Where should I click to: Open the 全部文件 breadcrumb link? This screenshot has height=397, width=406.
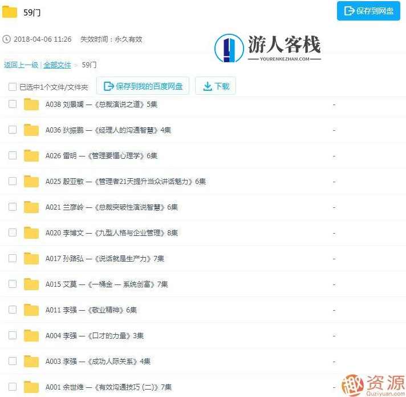[x=57, y=65]
